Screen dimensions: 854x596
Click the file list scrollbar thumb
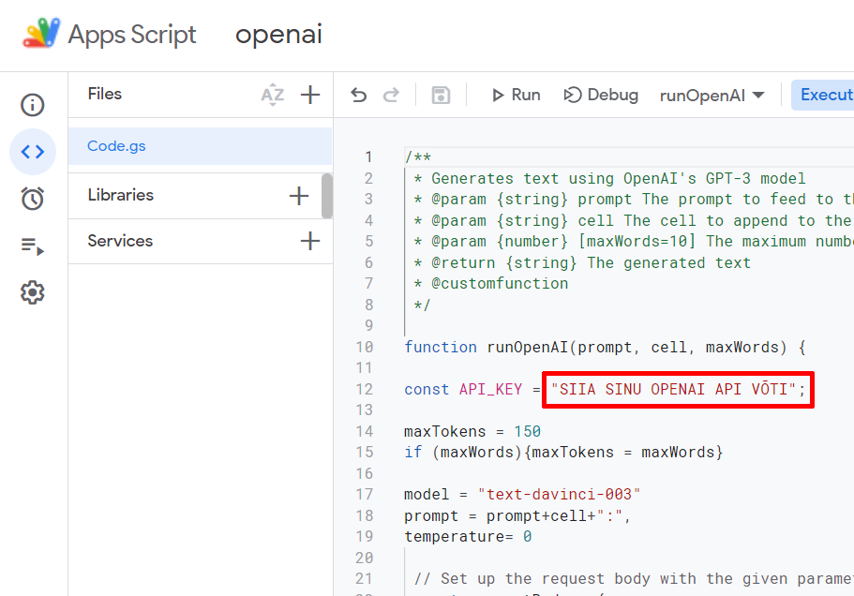pos(327,196)
